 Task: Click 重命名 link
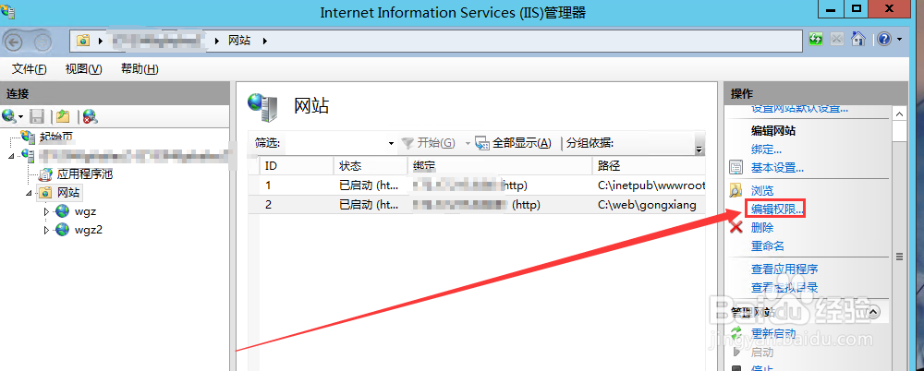tap(768, 246)
